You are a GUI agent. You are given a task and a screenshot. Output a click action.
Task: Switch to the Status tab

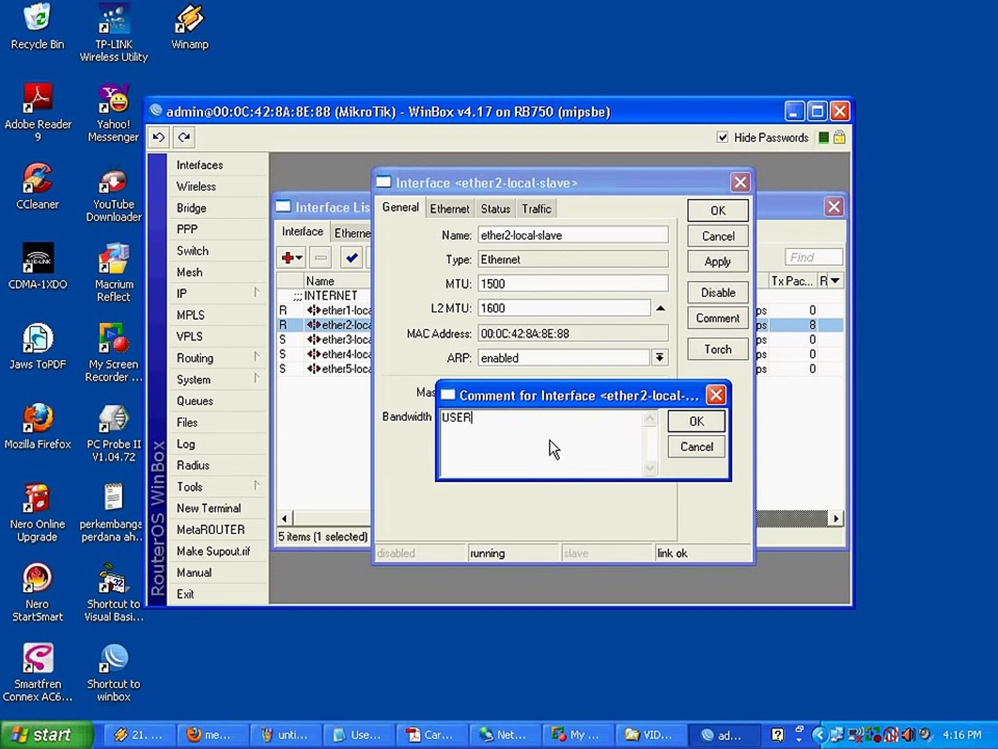coord(495,209)
